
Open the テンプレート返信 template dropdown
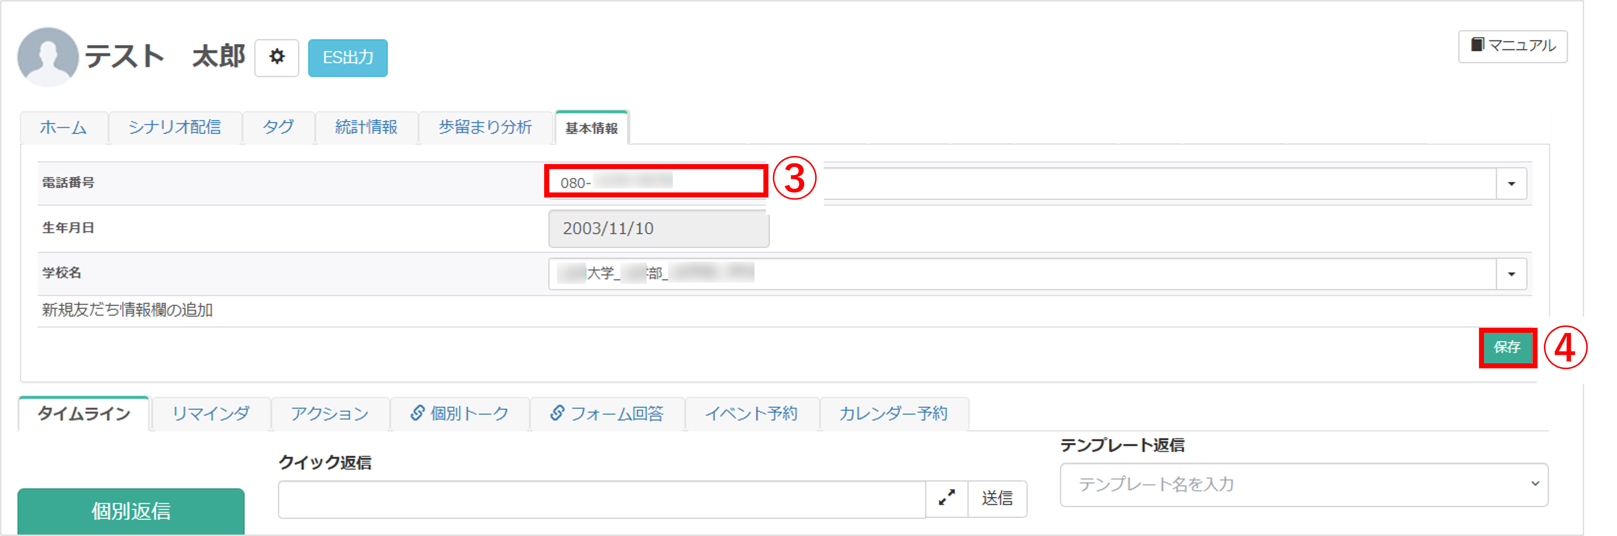(x=1304, y=485)
